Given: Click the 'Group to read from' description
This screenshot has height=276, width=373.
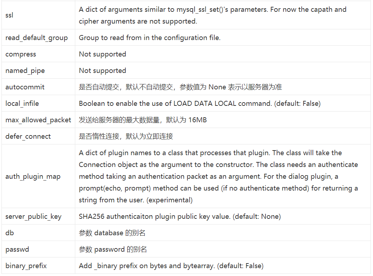Looking at the screenshot, I should [150, 38].
